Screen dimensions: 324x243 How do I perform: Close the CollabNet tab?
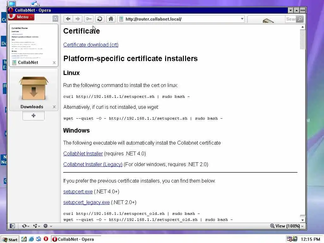54,63
